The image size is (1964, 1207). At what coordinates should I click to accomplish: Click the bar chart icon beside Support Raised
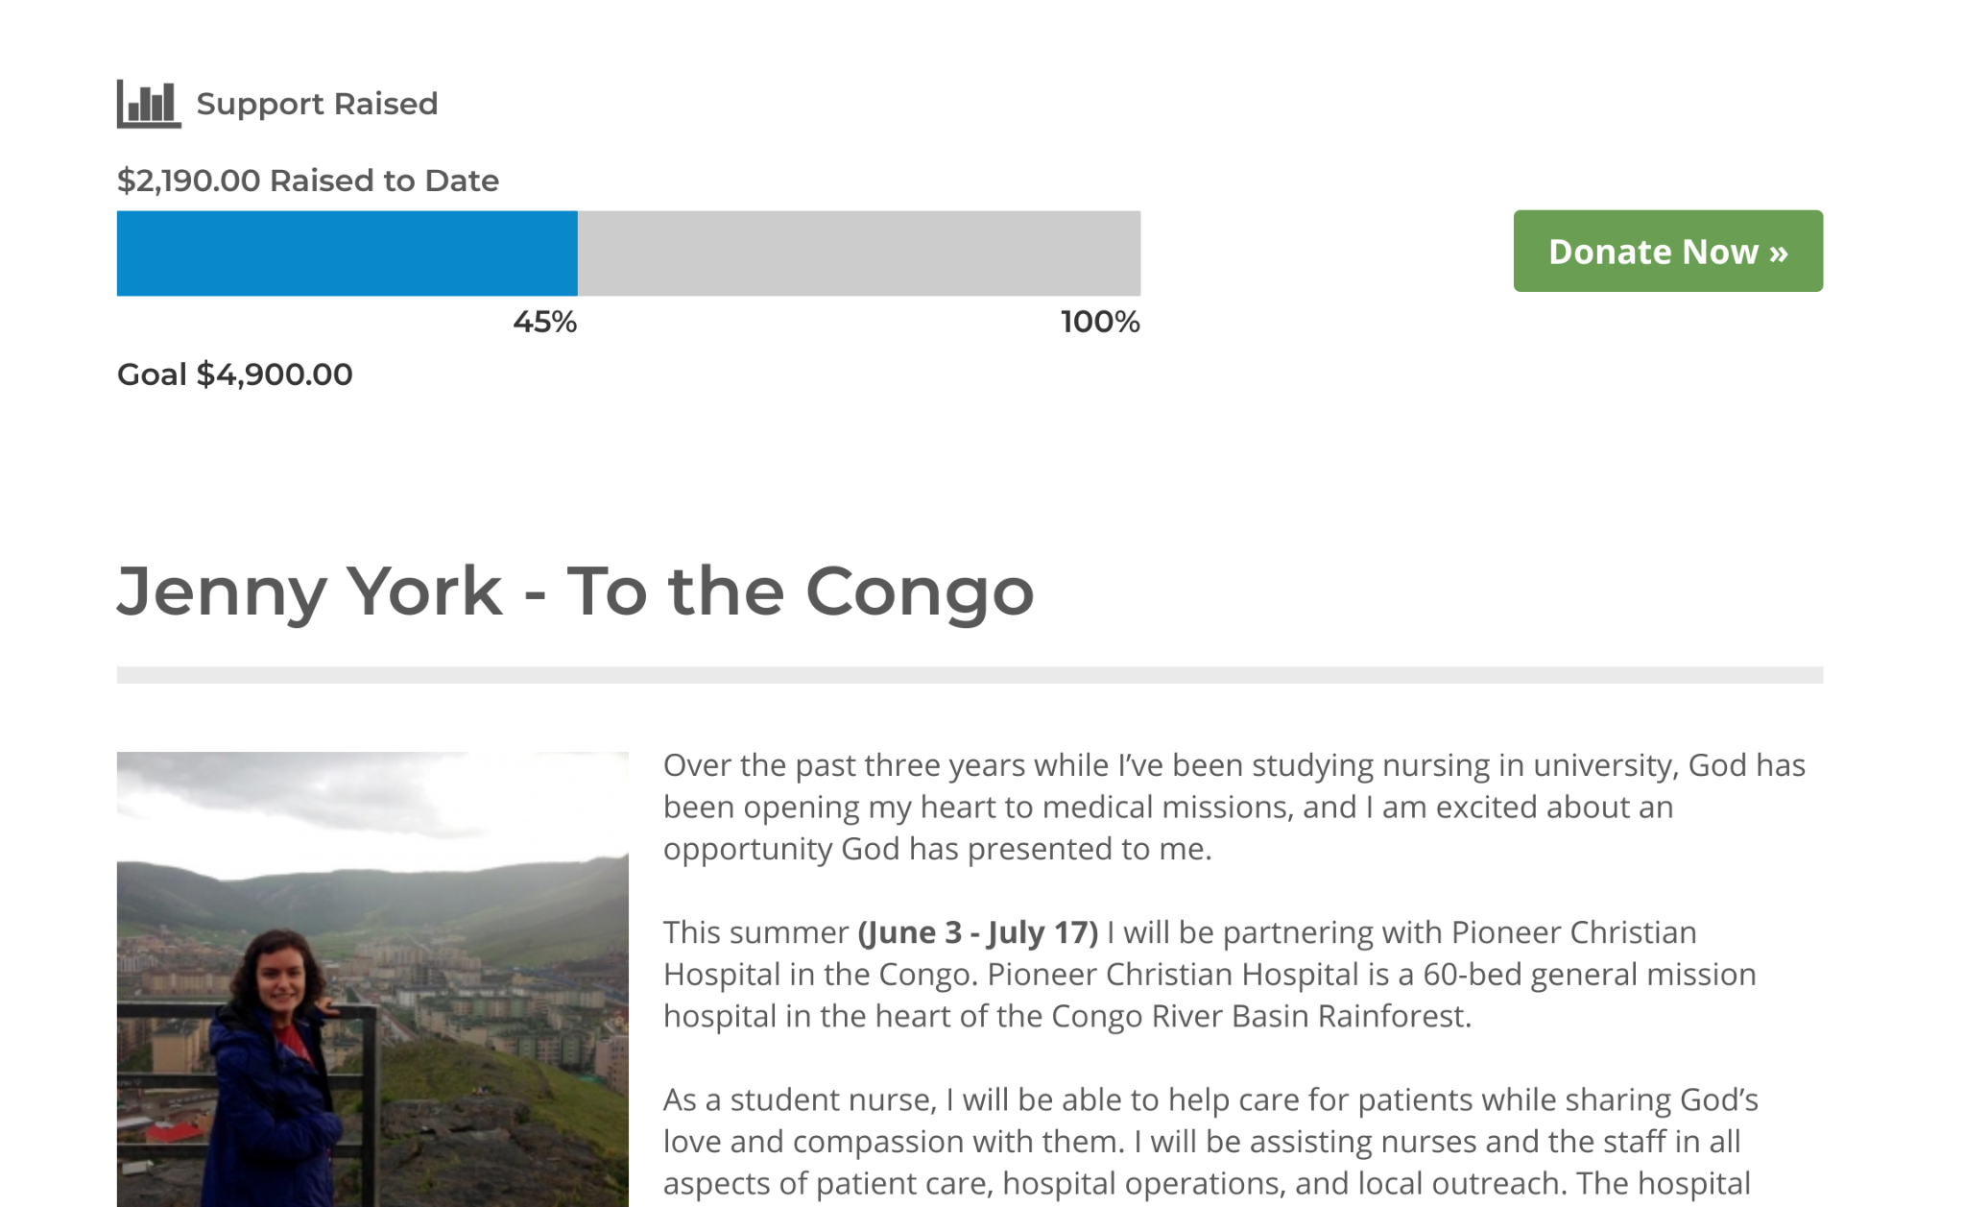[x=149, y=104]
